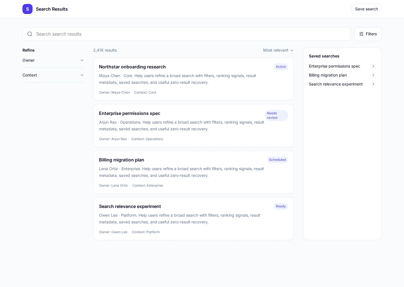Open the Most relevant sort dropdown
Image resolution: width=404 pixels, height=287 pixels.
point(278,50)
